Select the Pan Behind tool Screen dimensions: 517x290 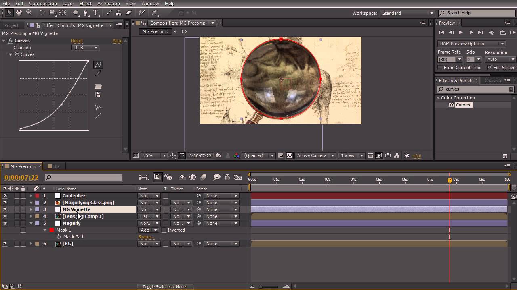[63, 13]
